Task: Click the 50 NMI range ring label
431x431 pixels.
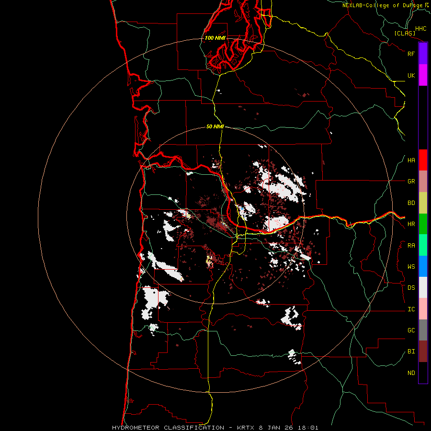Action: point(215,126)
